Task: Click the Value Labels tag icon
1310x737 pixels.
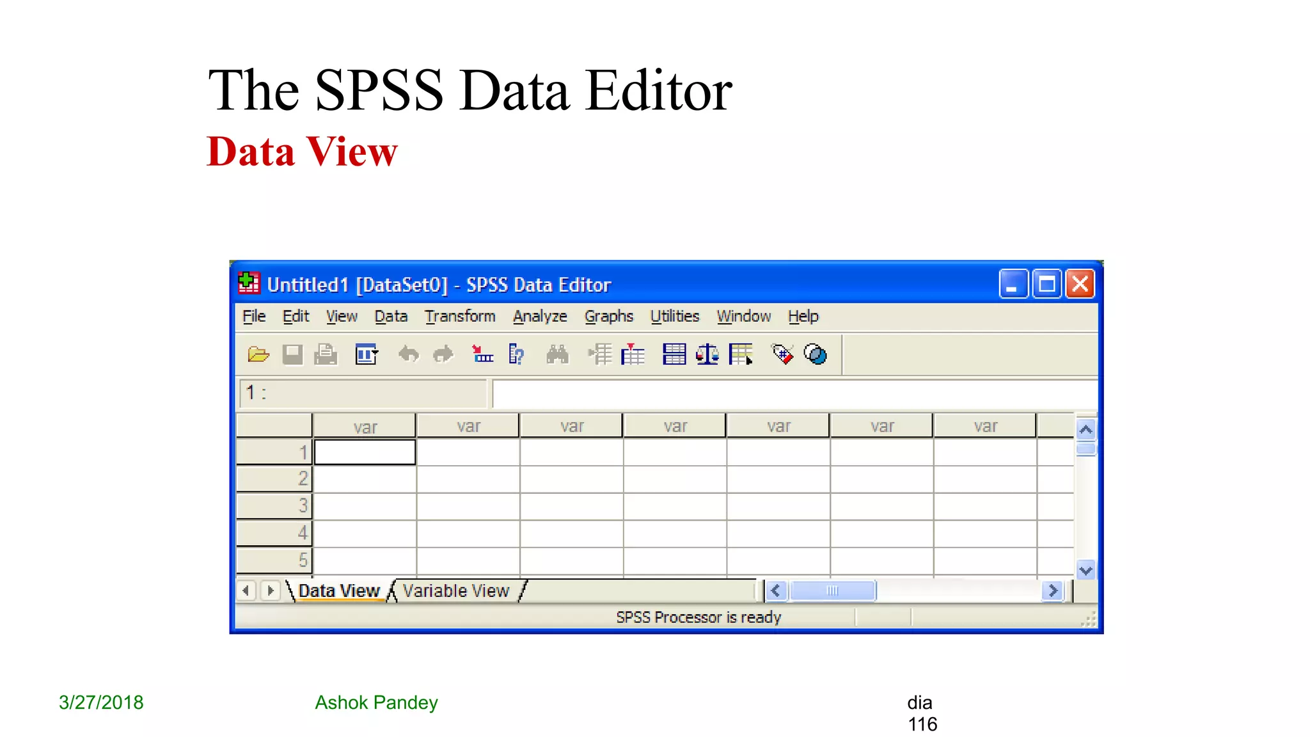Action: [x=782, y=354]
